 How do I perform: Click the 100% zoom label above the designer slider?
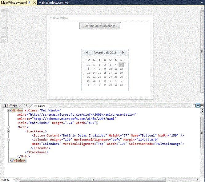4,9
